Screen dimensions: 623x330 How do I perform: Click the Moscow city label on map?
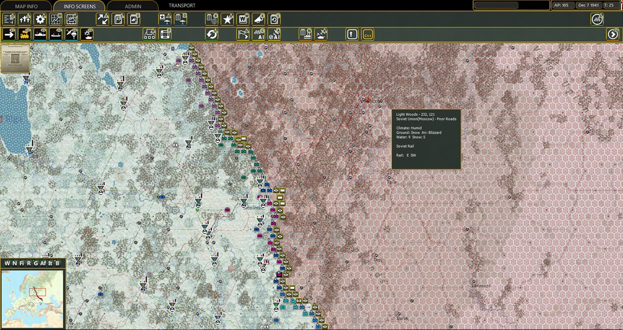373,101
